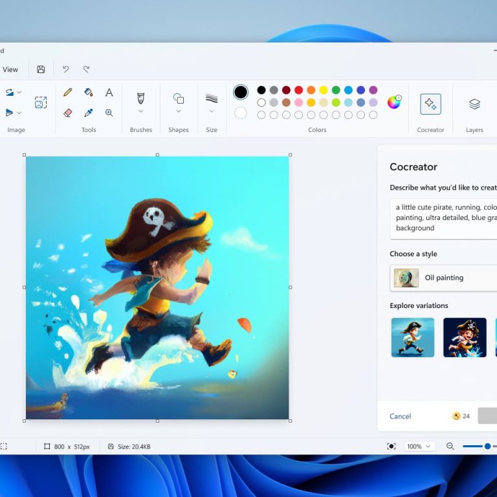Open the Layers panel
The width and height of the screenshot is (497, 497).
click(474, 104)
